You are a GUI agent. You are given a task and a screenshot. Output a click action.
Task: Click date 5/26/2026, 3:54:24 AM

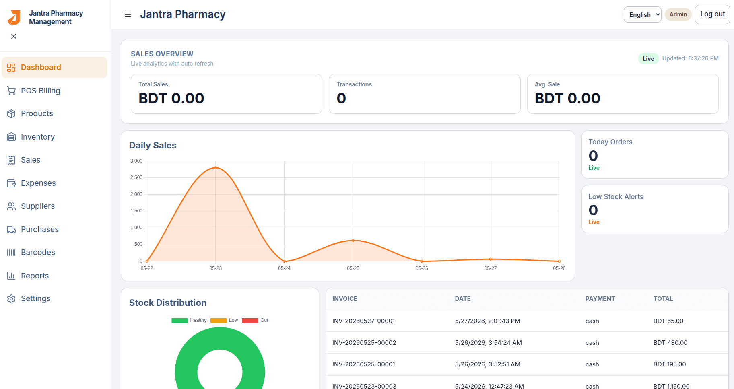[489, 343]
